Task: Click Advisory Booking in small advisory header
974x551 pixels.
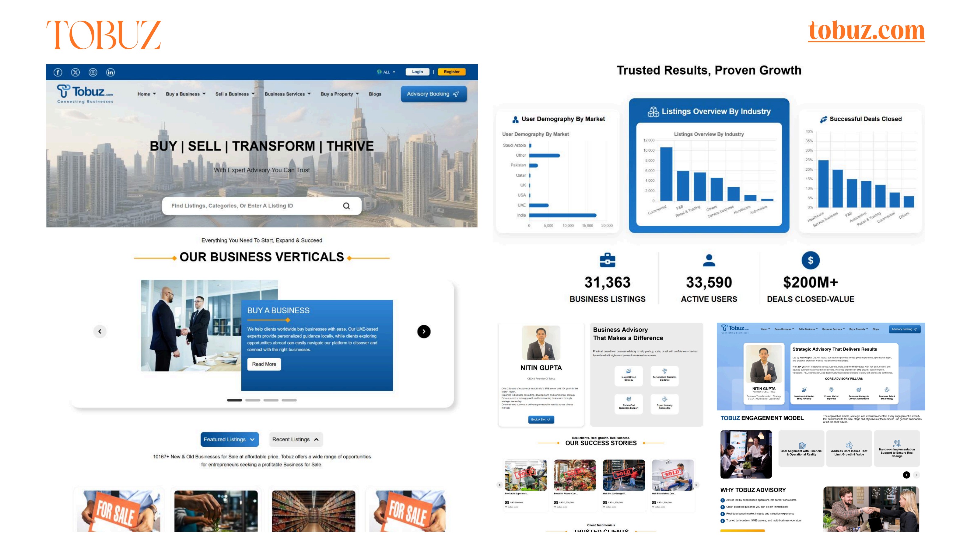Action: 904,329
